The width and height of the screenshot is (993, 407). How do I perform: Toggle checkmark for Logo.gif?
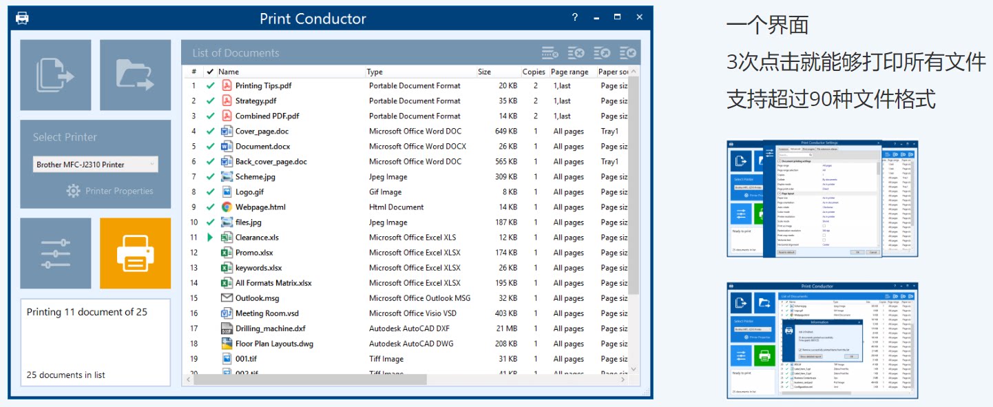(x=210, y=191)
